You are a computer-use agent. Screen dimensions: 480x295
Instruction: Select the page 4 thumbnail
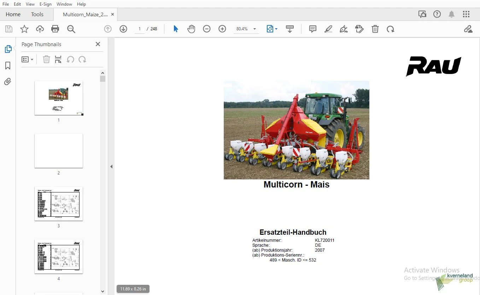coord(59,257)
